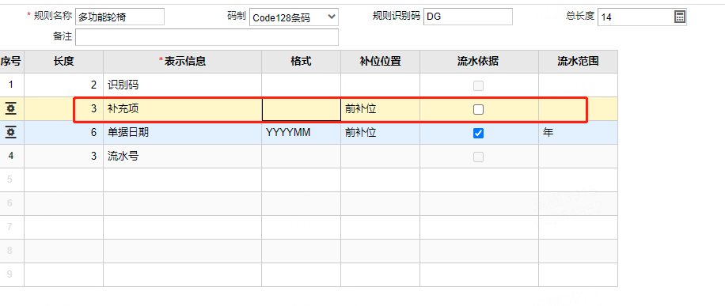Image resolution: width=725 pixels, height=306 pixels.
Task: Select the active 格式 cell in 补充项 row
Action: point(301,109)
